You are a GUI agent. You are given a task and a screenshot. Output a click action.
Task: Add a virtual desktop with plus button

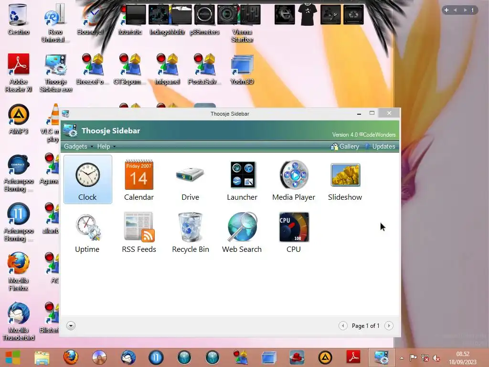446,10
